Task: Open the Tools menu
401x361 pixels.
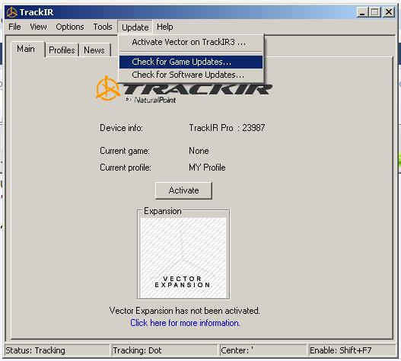Action: point(103,27)
